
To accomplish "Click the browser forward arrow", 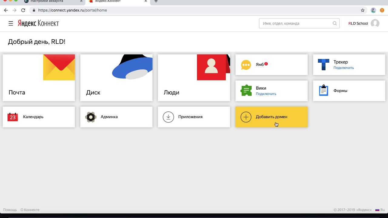I will (x=14, y=10).
